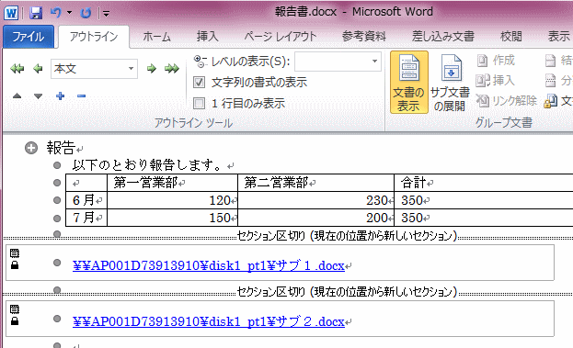
Task: Click the 第二営業部 table header cell
Action: click(x=316, y=183)
